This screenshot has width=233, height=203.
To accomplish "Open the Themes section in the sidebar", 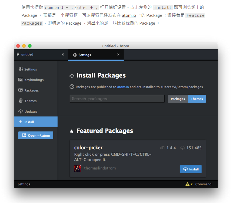I will (36, 101).
